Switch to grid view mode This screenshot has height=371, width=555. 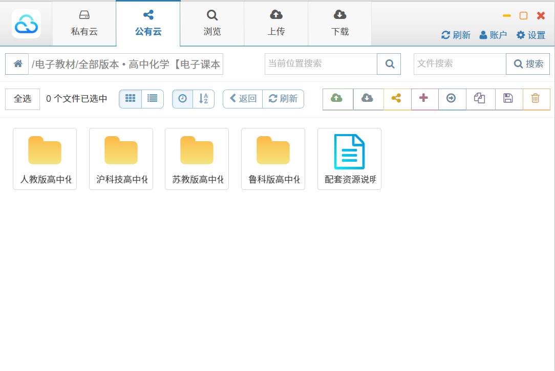(x=130, y=99)
